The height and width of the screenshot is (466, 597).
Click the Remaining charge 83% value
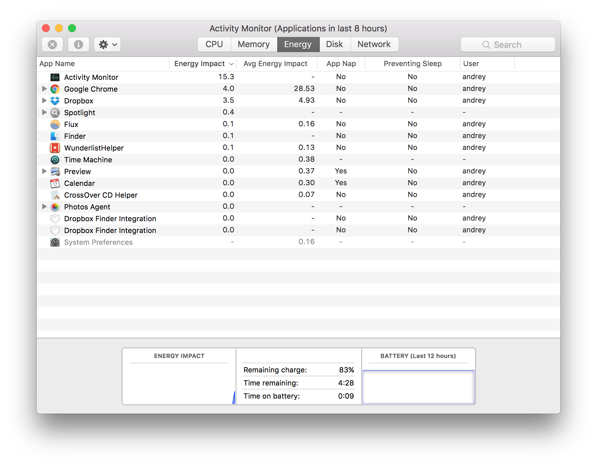coord(347,370)
